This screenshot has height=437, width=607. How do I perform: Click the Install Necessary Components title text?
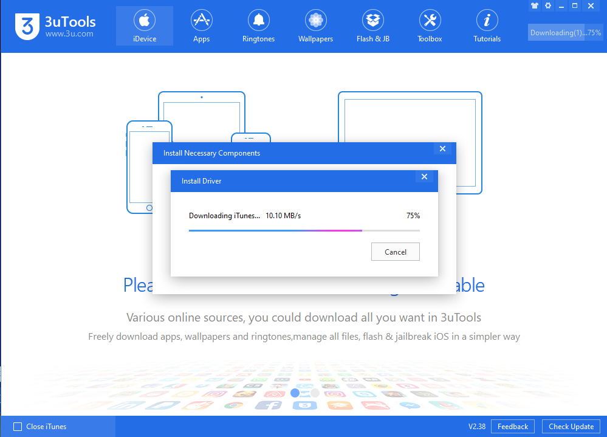212,153
